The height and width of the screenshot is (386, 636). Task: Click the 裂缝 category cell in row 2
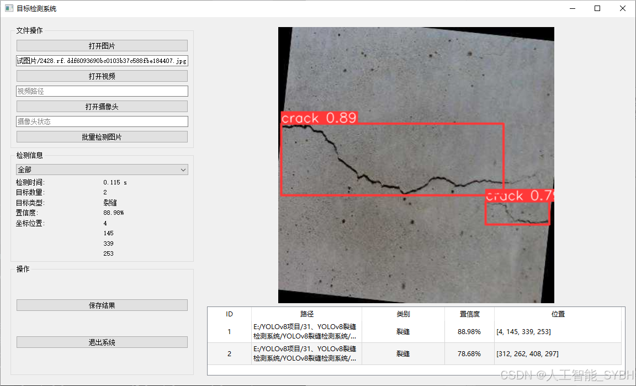403,353
